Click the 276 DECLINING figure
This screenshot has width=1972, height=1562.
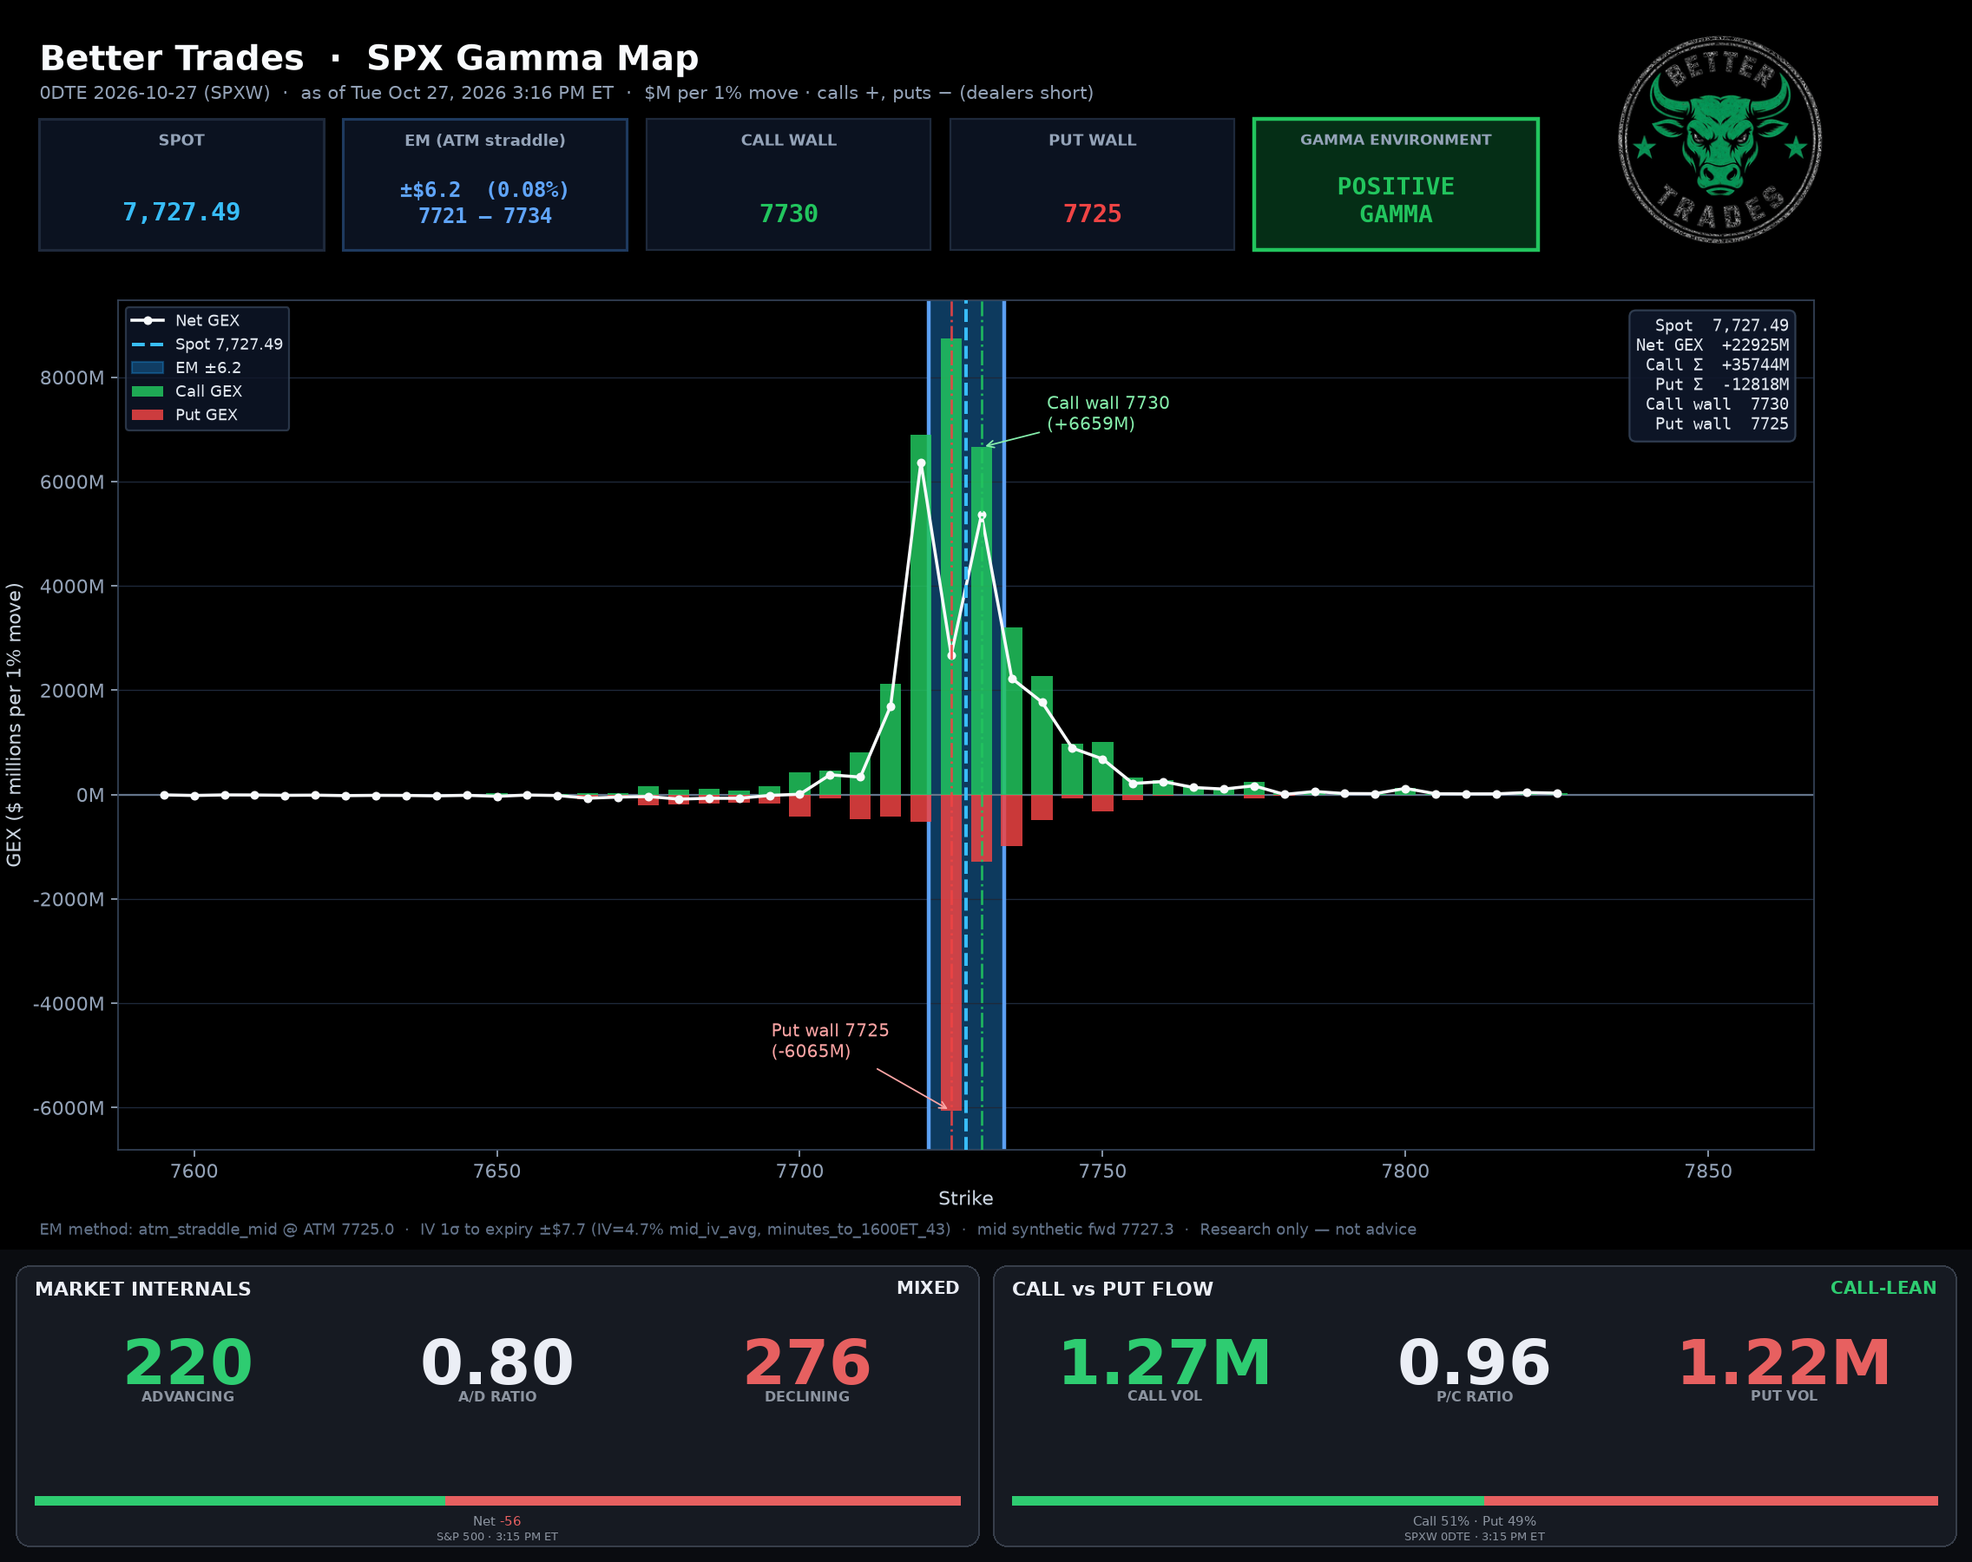pos(806,1362)
